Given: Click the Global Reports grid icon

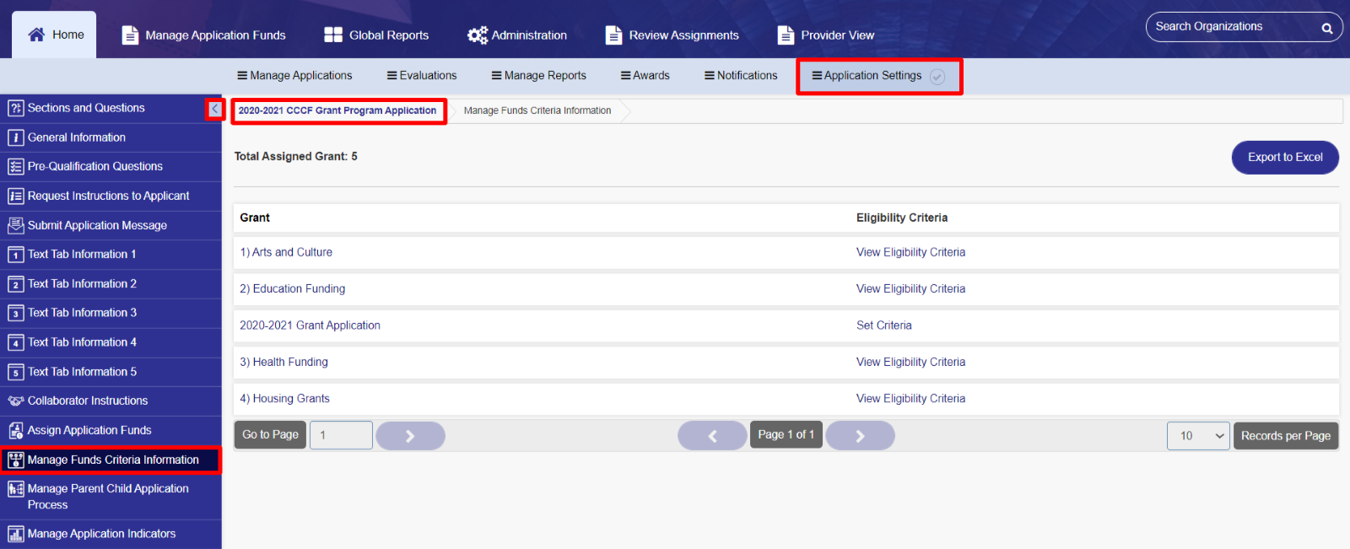Looking at the screenshot, I should point(333,35).
